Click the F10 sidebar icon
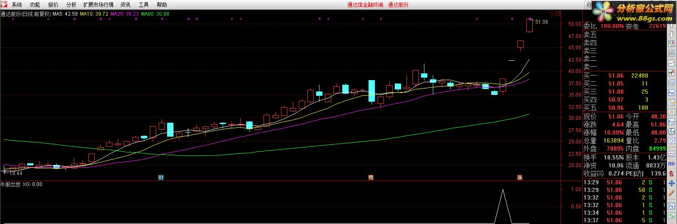Screen dimensions: 677x224 671,93
